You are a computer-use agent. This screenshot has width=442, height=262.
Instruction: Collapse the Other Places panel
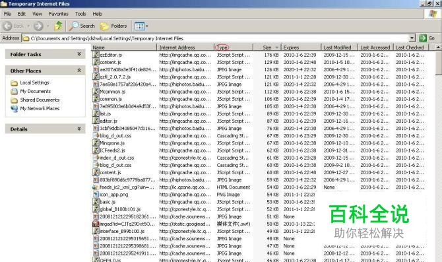pyautogui.click(x=79, y=70)
